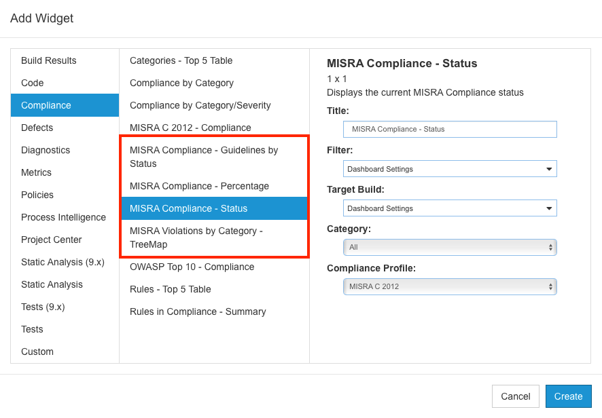Screen dimensions: 602x418
Task: Select MISRA Compliance - Percentage widget
Action: coord(214,186)
